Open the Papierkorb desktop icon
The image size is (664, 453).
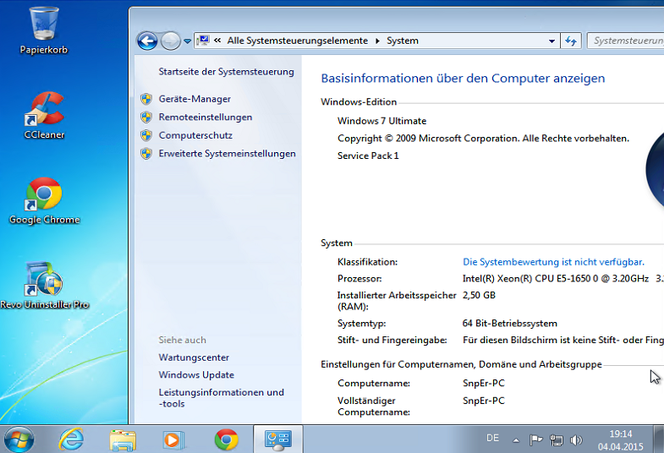coord(43,25)
